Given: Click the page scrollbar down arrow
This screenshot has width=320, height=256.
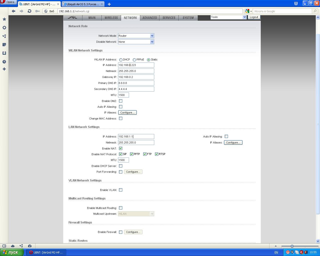Looking at the screenshot, I should point(318,241).
